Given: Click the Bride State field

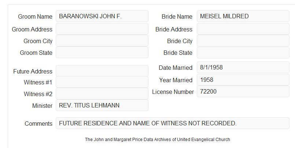Looking at the screenshot, I should [x=243, y=53].
